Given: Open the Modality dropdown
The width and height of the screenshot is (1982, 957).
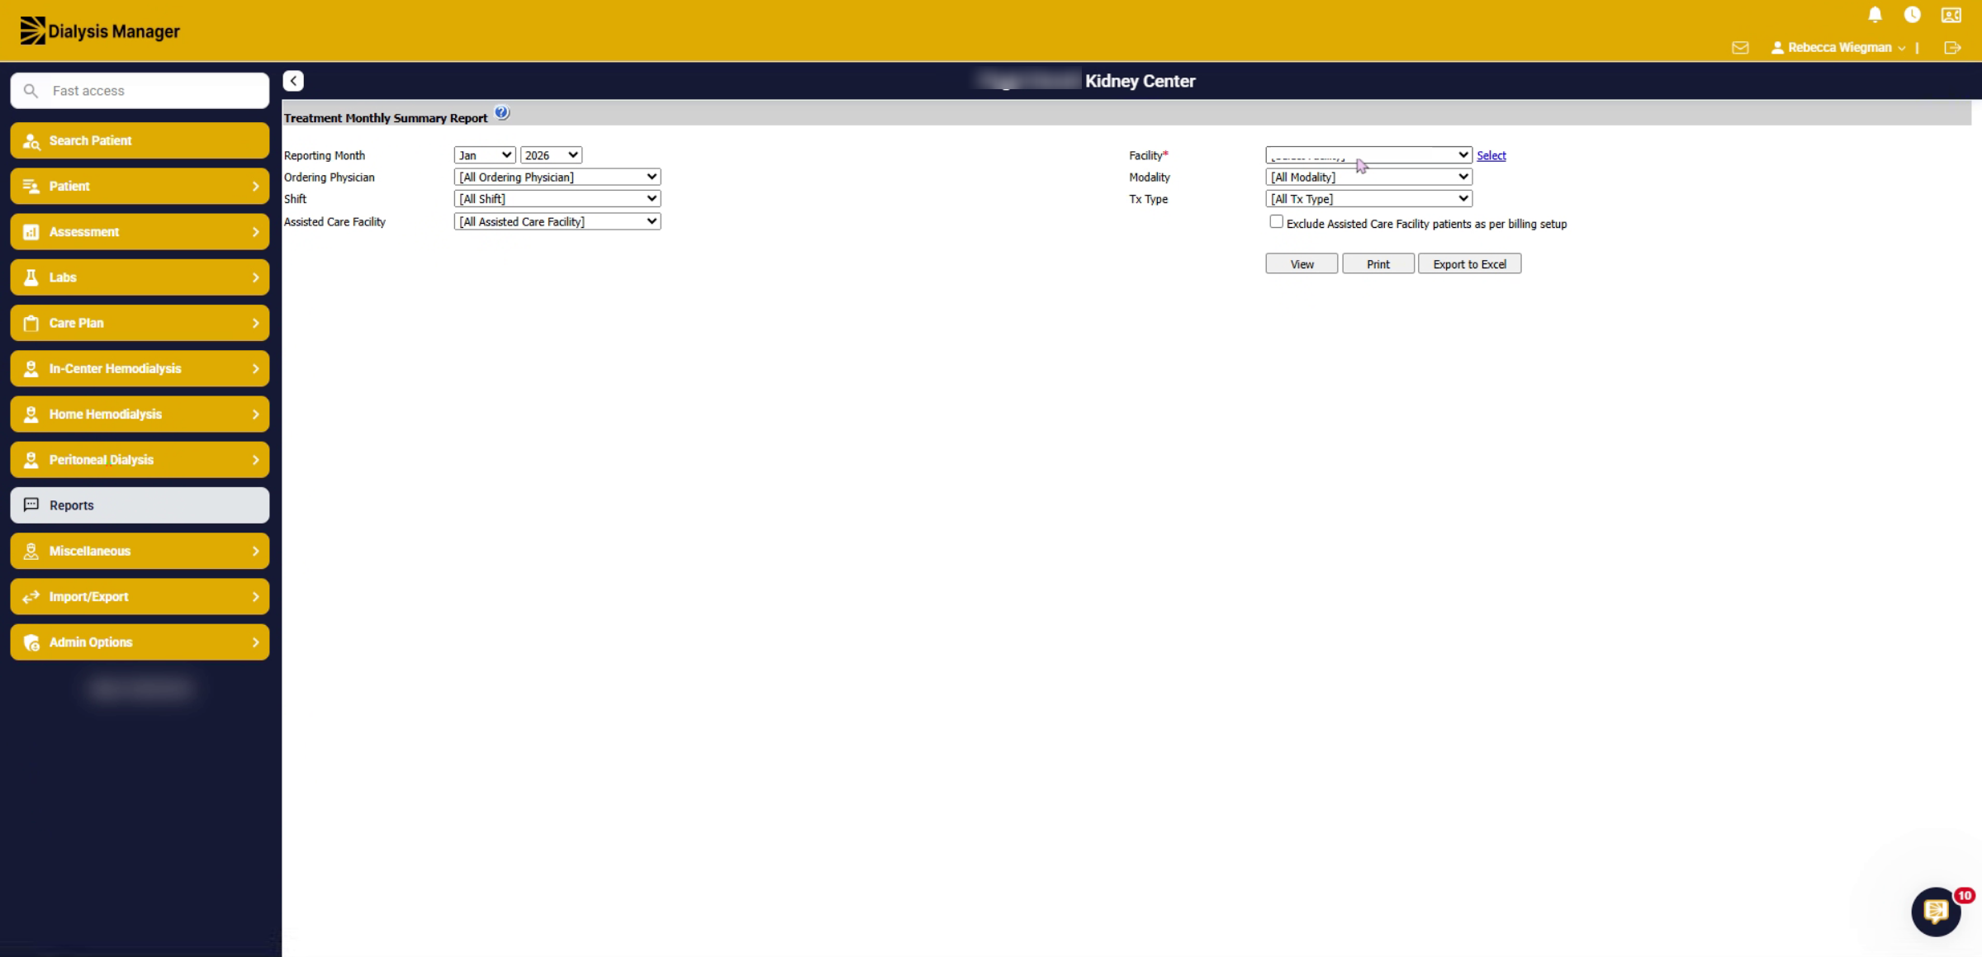Looking at the screenshot, I should pos(1368,177).
